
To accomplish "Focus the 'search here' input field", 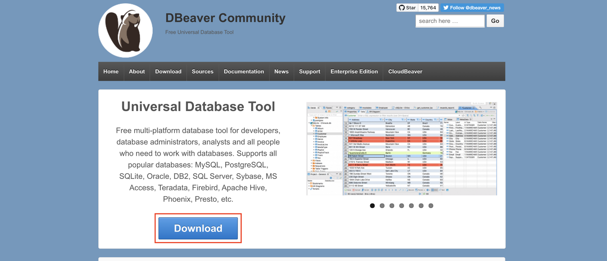I will [x=450, y=21].
